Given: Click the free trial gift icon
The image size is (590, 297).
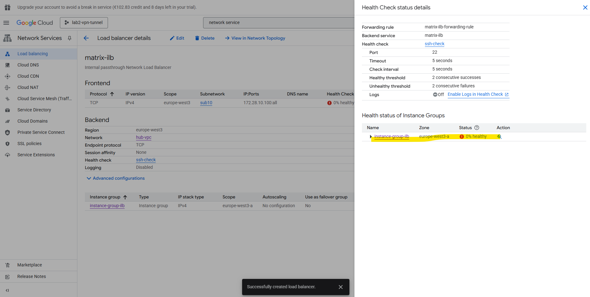Looking at the screenshot, I should coord(7,7).
